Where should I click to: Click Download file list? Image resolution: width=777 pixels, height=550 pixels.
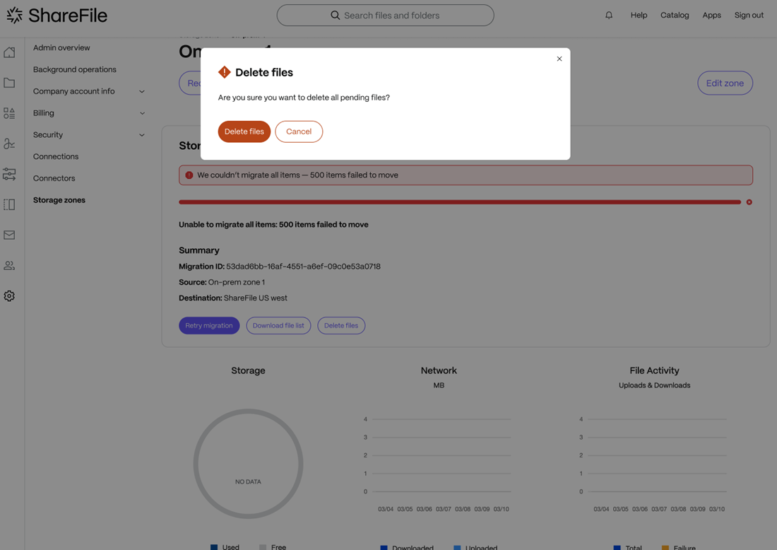[278, 325]
